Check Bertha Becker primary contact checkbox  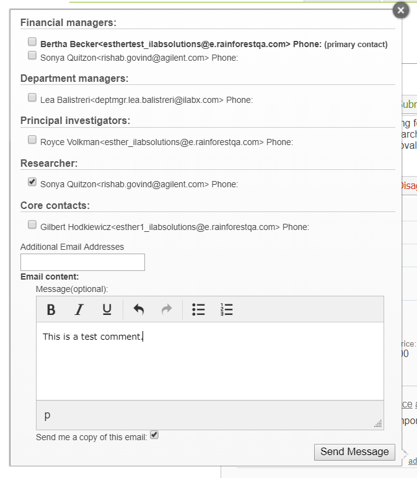[32, 42]
